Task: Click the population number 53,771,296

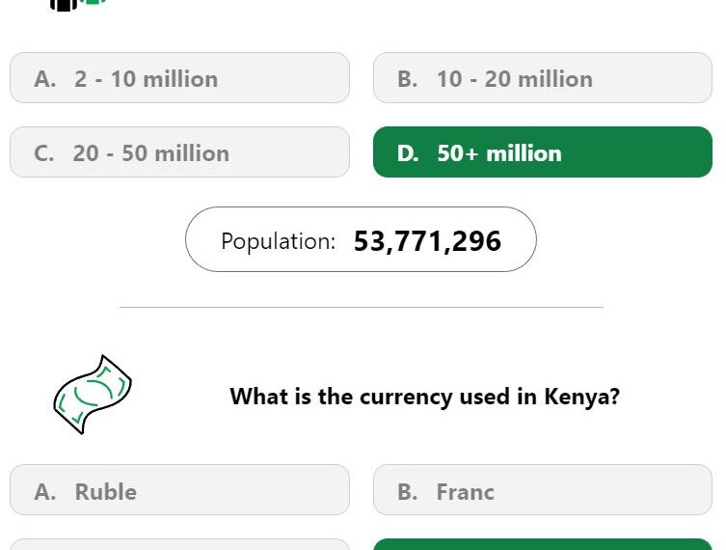Action: pos(427,241)
